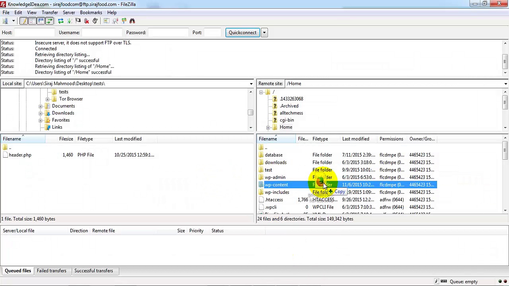The width and height of the screenshot is (509, 286).
Task: Click the binoculars search files icon
Action: [132, 21]
